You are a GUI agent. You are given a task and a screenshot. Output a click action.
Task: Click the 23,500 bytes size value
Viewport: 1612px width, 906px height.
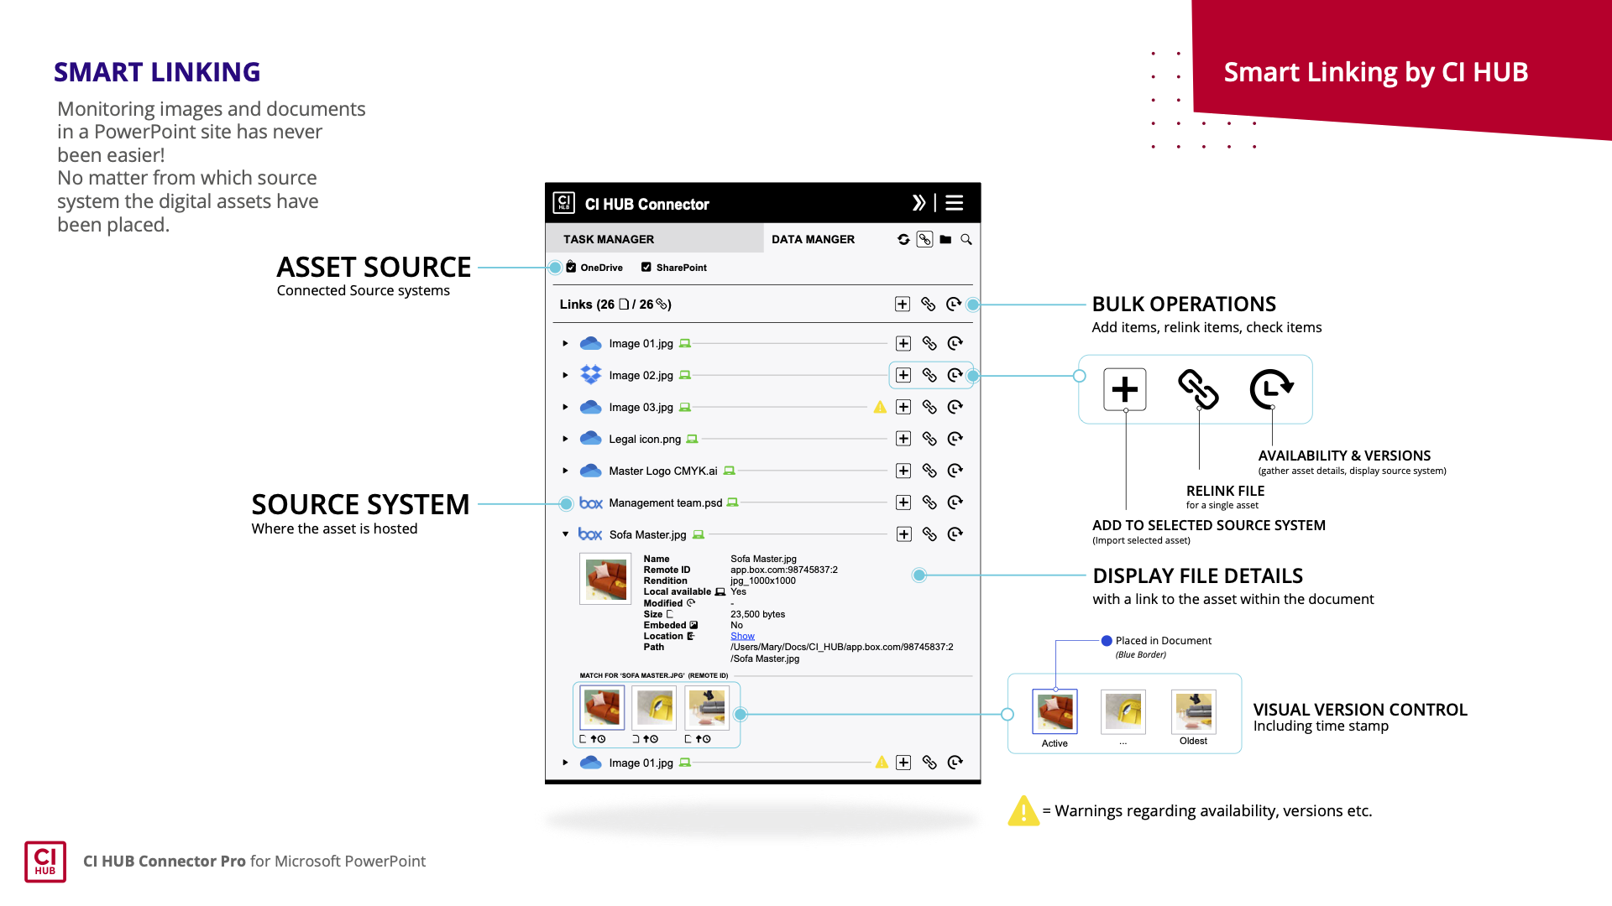[758, 614]
